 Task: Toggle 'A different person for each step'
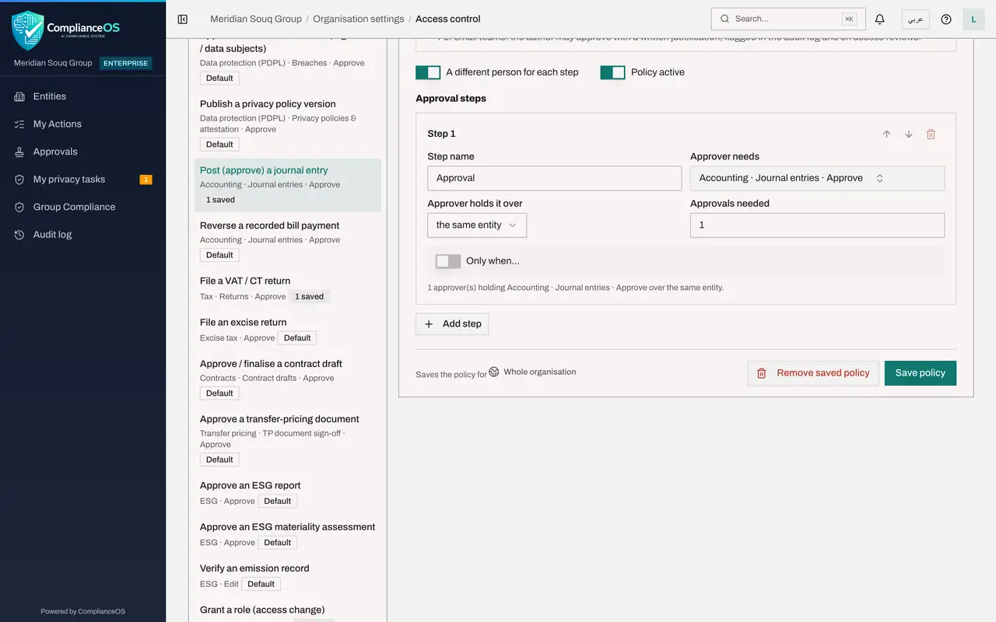click(x=428, y=72)
